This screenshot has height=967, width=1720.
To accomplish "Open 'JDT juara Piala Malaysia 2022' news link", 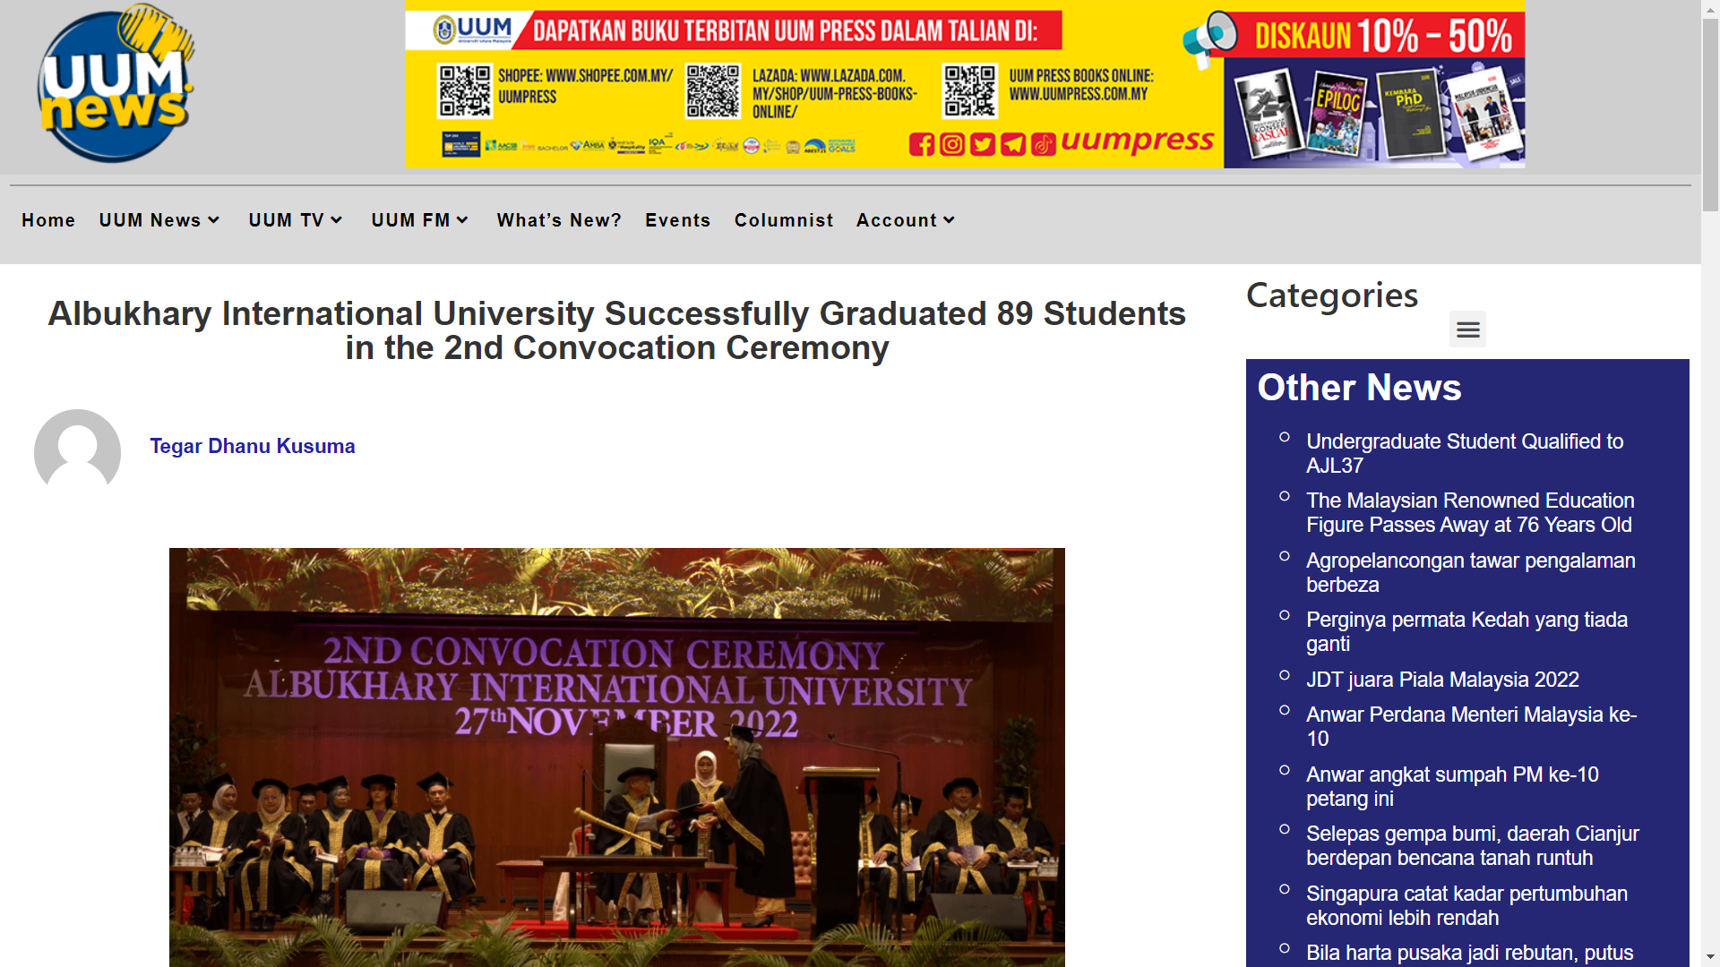I will coord(1441,680).
